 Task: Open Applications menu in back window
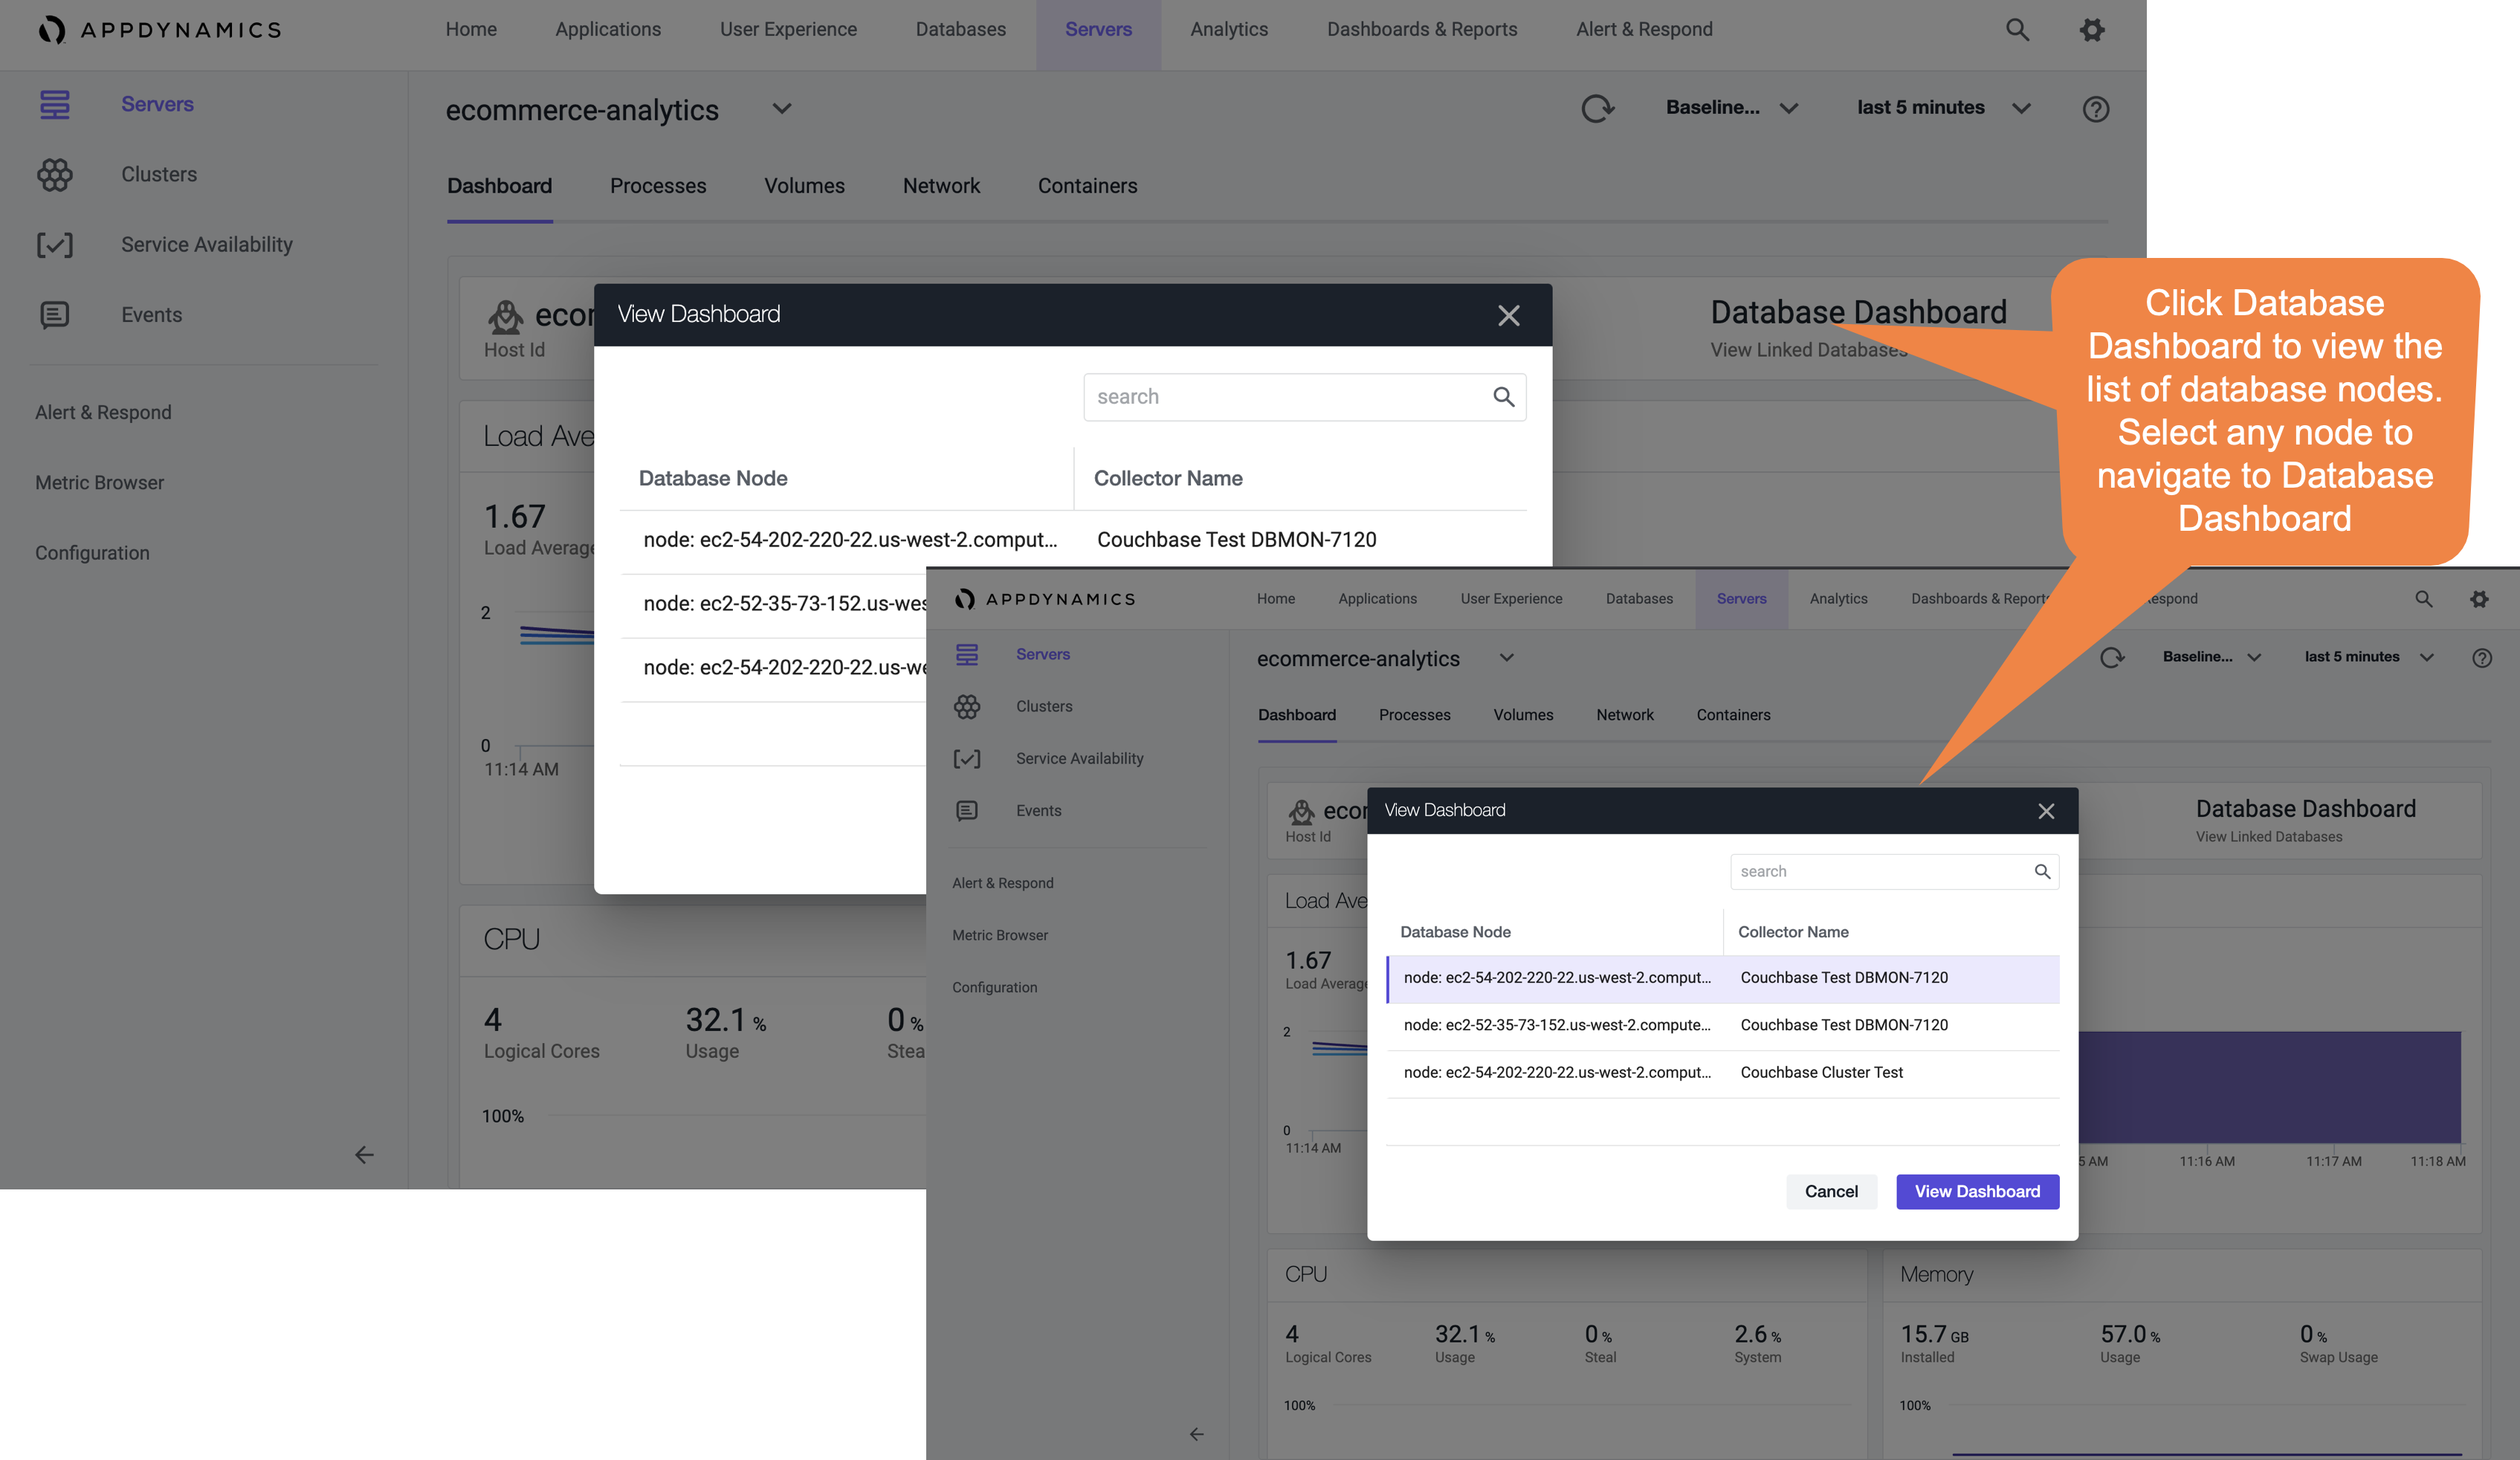pos(608,29)
